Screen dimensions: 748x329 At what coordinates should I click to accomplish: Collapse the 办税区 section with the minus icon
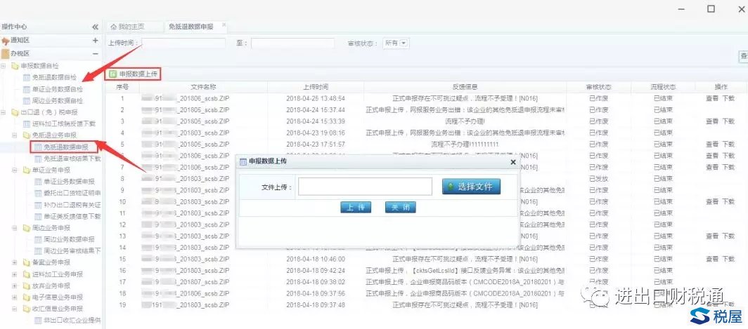point(95,53)
